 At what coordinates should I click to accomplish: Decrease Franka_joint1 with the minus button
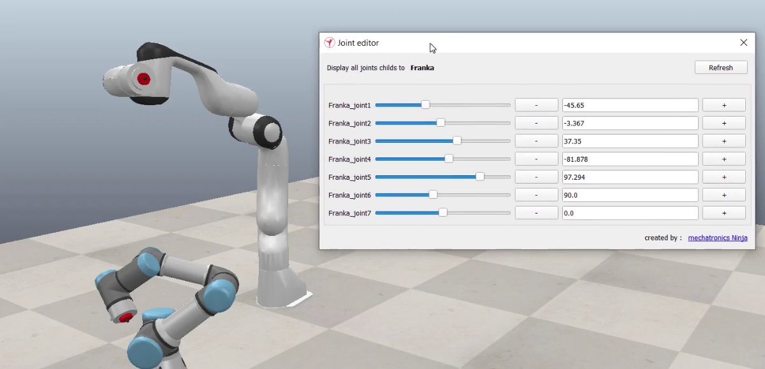click(x=536, y=105)
